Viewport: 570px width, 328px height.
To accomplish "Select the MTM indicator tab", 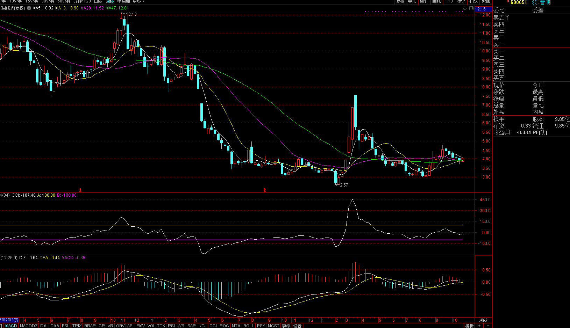I will click(x=236, y=326).
